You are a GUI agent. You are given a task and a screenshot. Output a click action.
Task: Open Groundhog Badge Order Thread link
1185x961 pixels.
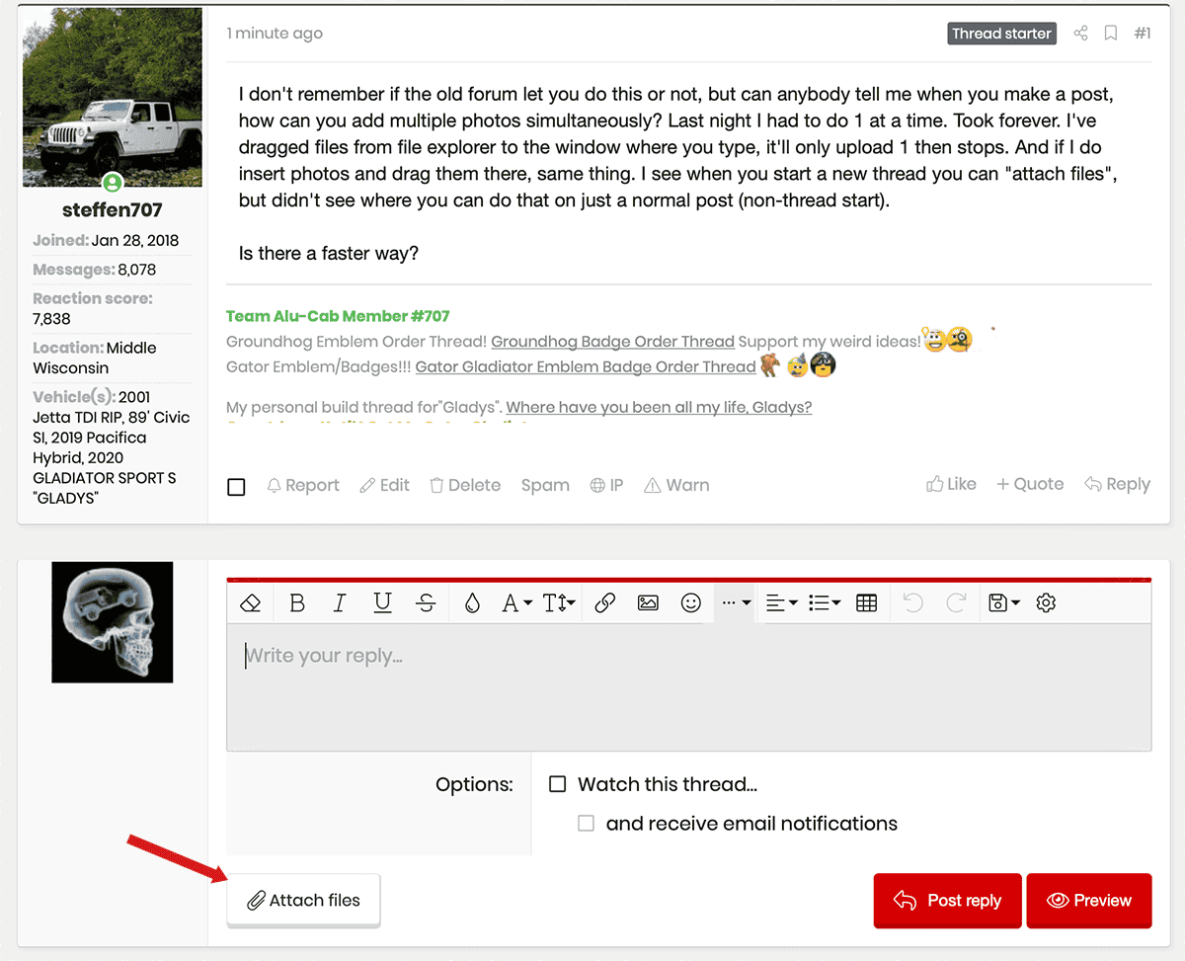pyautogui.click(x=612, y=342)
